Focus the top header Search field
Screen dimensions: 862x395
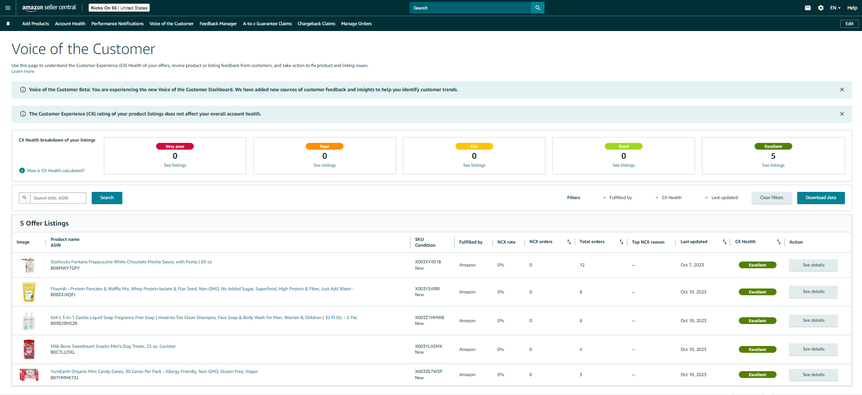tap(470, 8)
